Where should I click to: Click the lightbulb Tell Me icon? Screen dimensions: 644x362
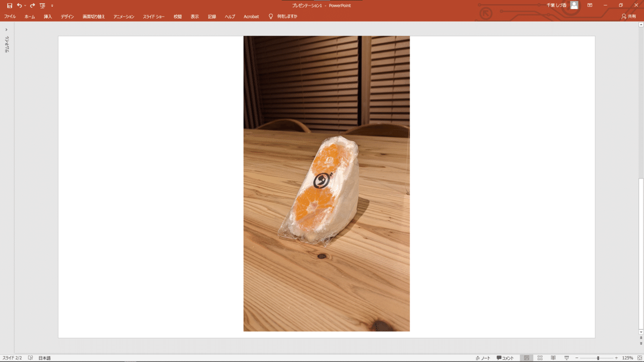(271, 17)
